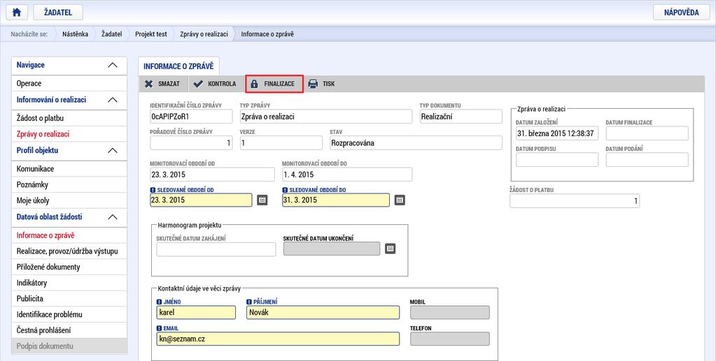The width and height of the screenshot is (716, 361).
Task: Click the Skutečné datum ukončení field
Action: [x=332, y=249]
